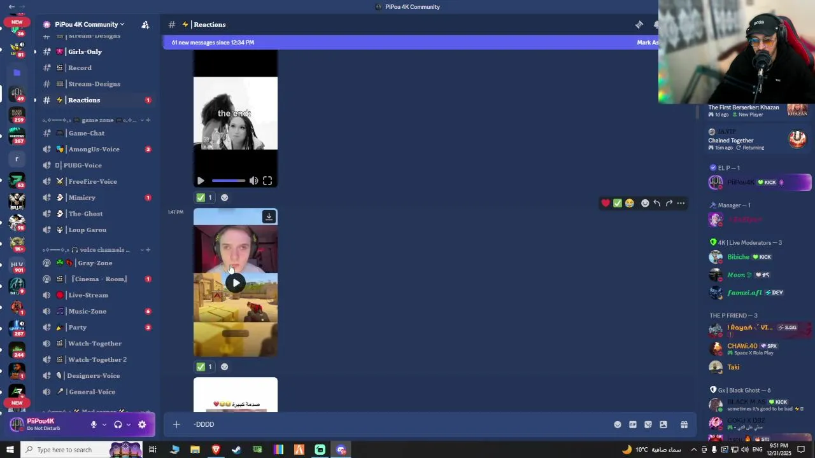Open the image upload icon in message box
Screen dimensions: 815x458
(x=663, y=425)
